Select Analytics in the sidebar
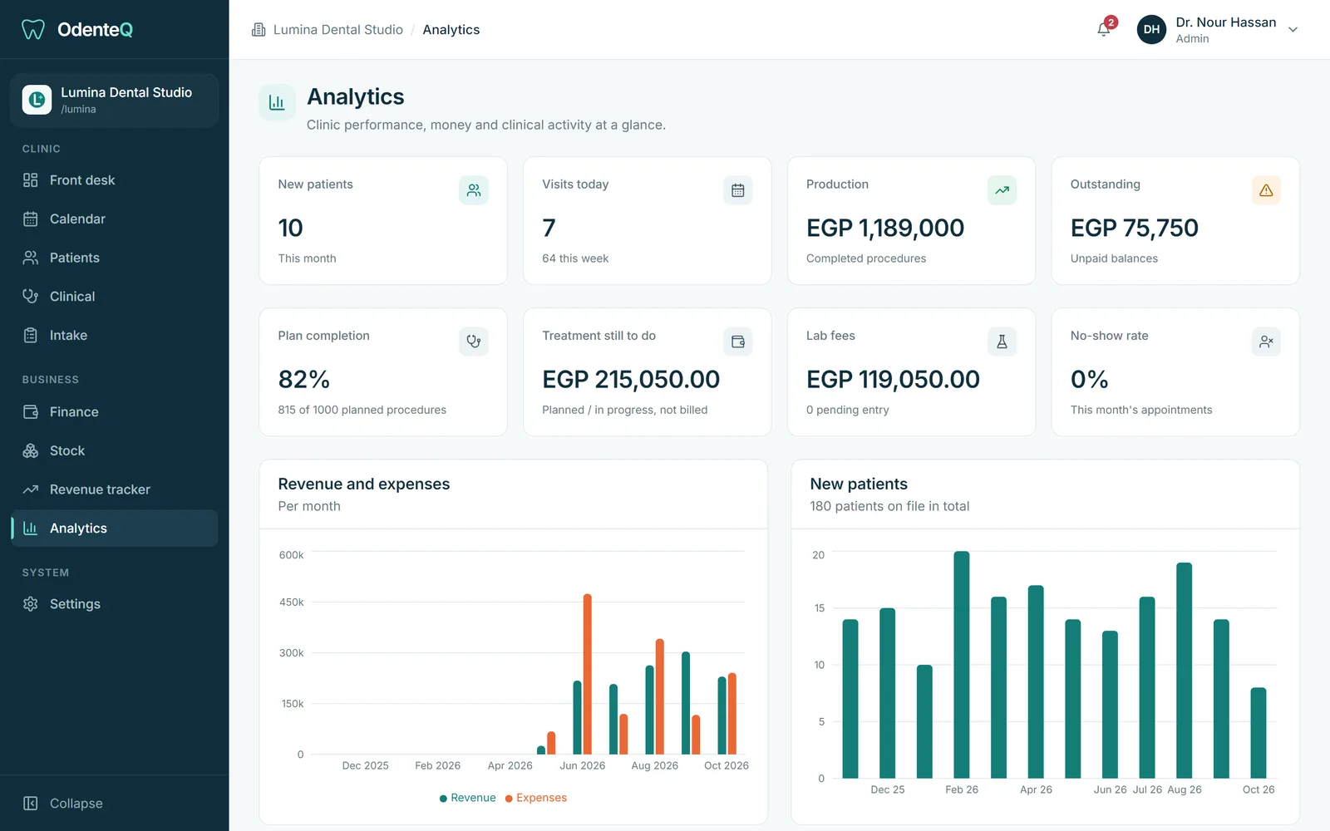This screenshot has width=1330, height=831. click(115, 529)
